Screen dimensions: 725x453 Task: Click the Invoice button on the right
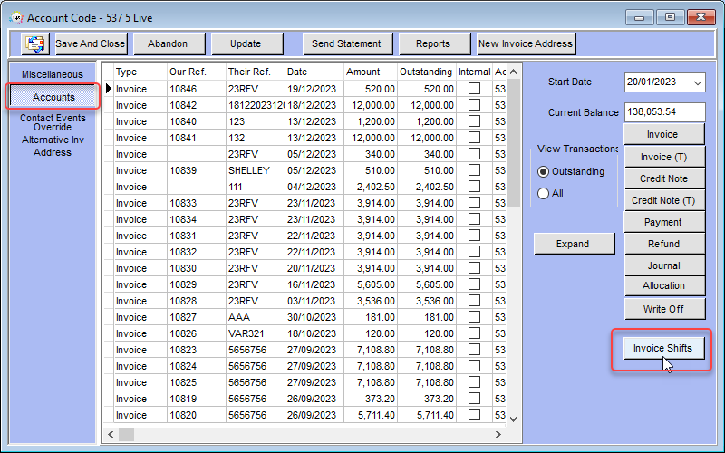click(x=663, y=134)
